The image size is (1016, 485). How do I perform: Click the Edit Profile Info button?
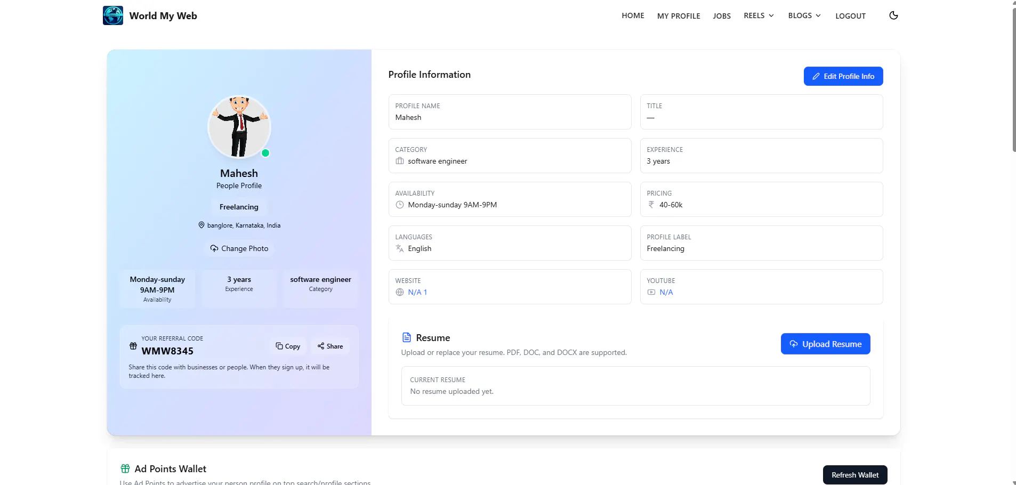click(x=843, y=76)
